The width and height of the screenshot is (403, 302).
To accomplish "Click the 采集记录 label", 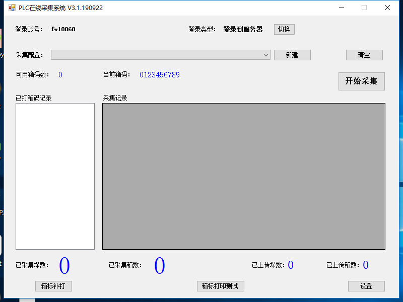I will 115,98.
